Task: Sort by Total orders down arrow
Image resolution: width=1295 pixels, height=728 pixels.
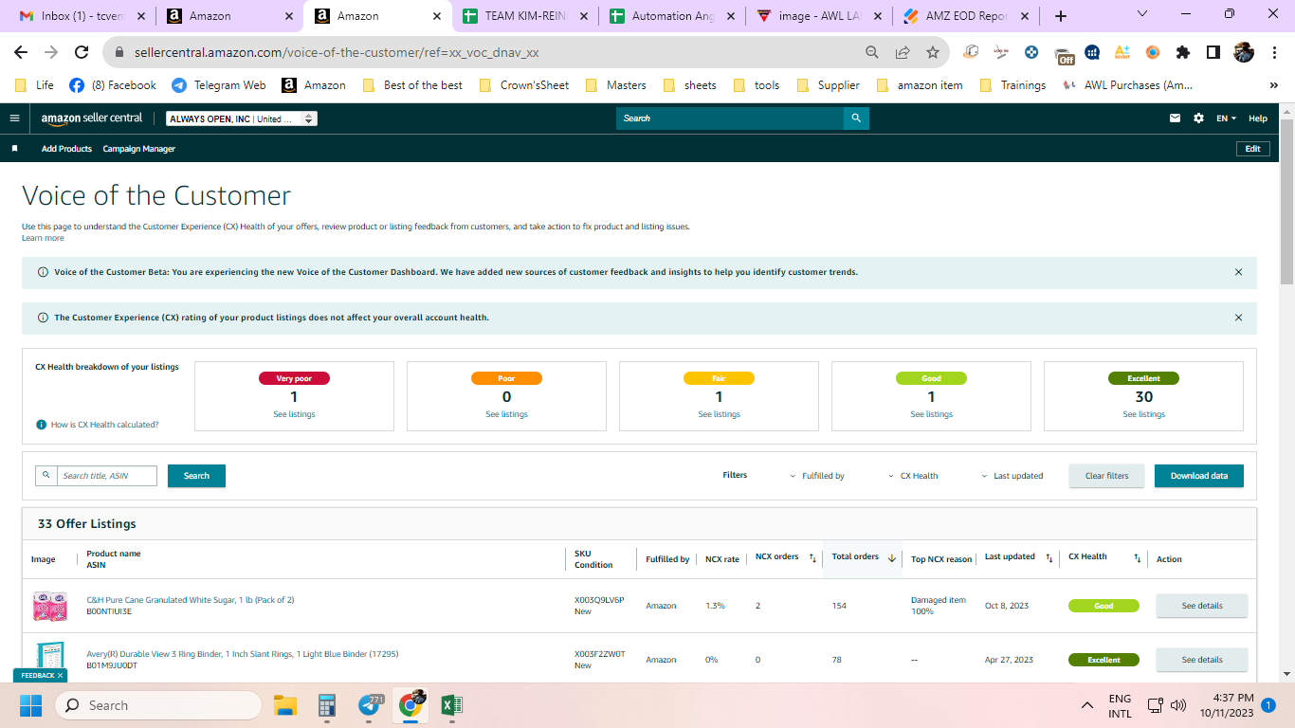Action: 892,558
